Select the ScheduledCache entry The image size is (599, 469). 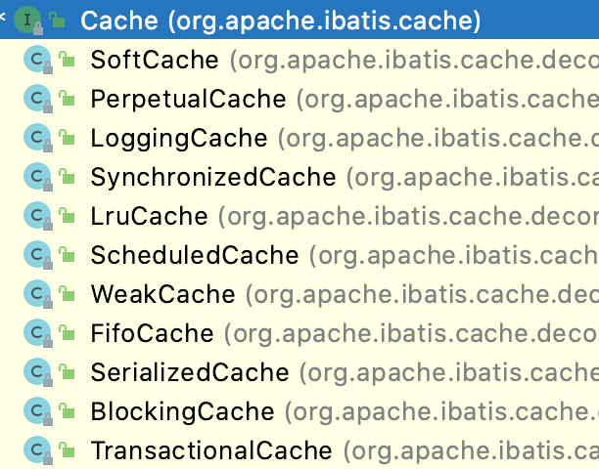(x=194, y=255)
